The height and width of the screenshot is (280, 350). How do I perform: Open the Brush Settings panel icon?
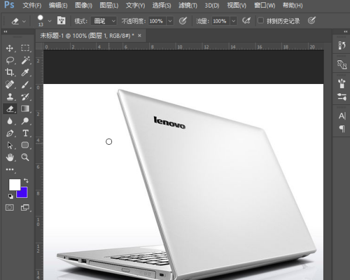click(x=342, y=83)
